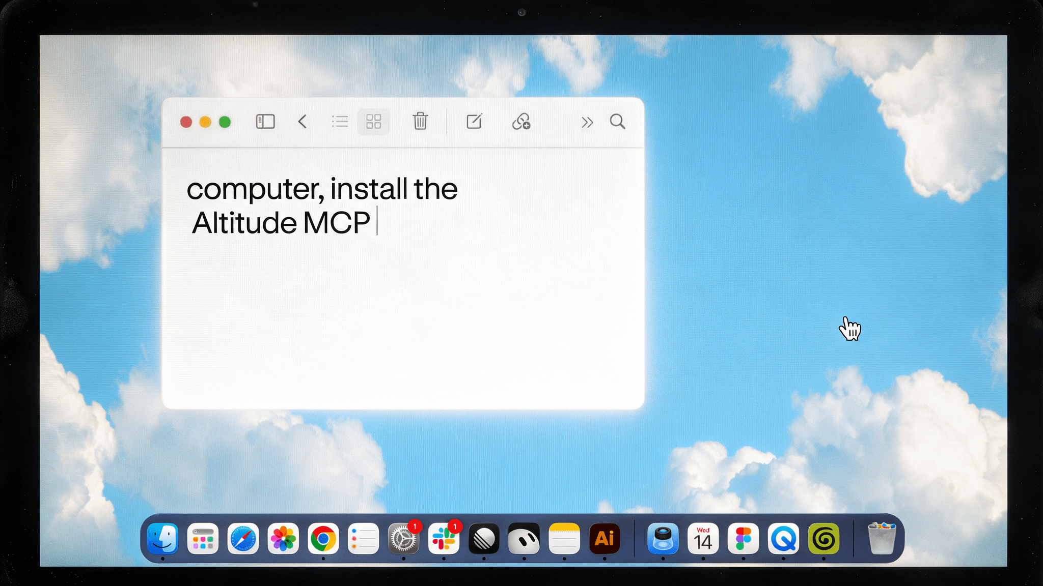Click in the note text area
Viewport: 1043px width, 586px height.
(x=403, y=278)
